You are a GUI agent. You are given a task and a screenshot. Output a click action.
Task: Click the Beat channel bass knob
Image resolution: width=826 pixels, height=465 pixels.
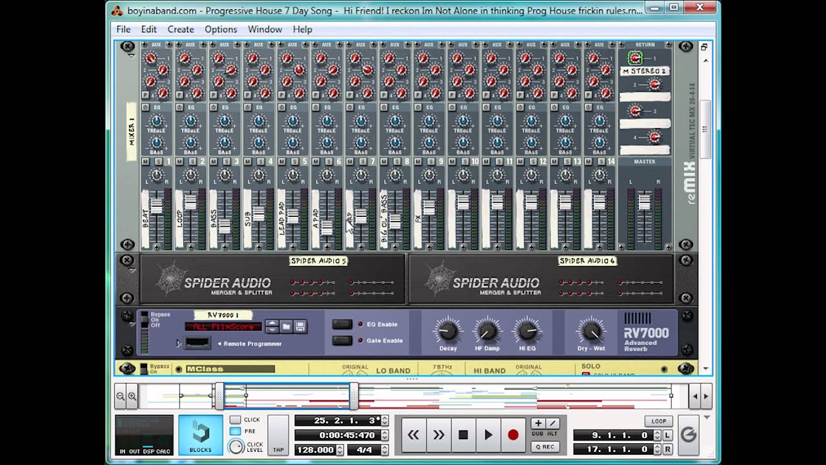[x=157, y=143]
